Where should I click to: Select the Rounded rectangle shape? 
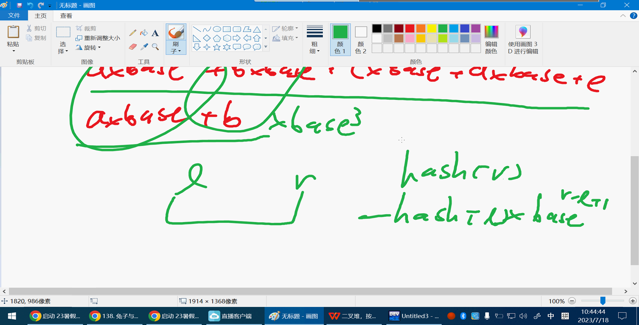(x=237, y=29)
